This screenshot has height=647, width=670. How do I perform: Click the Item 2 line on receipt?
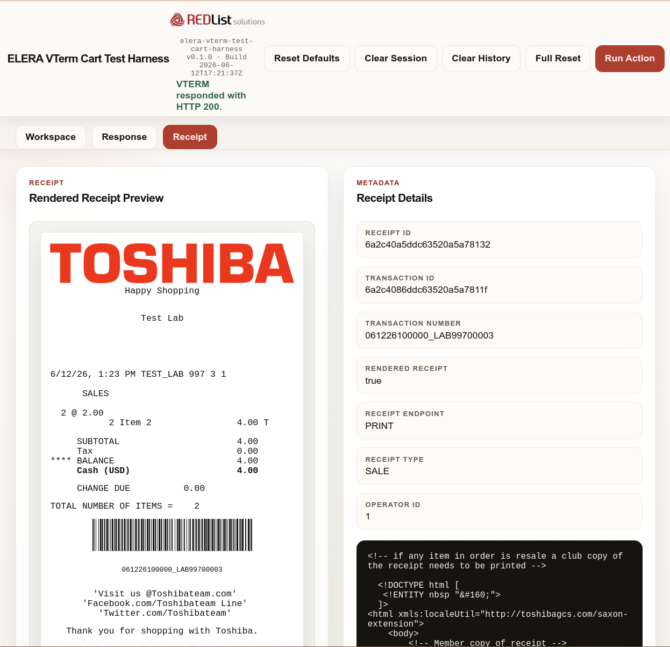click(189, 423)
